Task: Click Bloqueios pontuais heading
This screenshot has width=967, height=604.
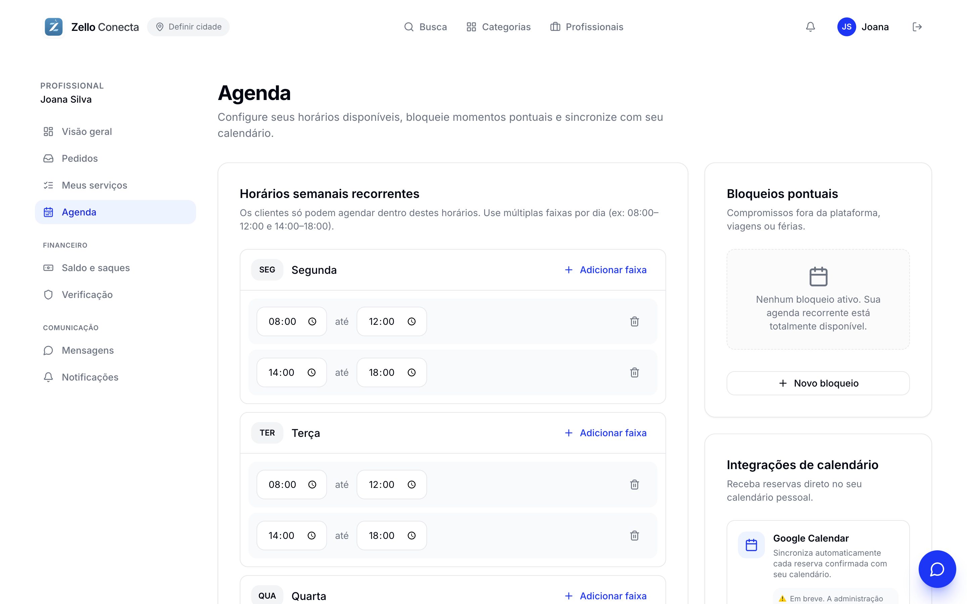Action: click(x=782, y=194)
